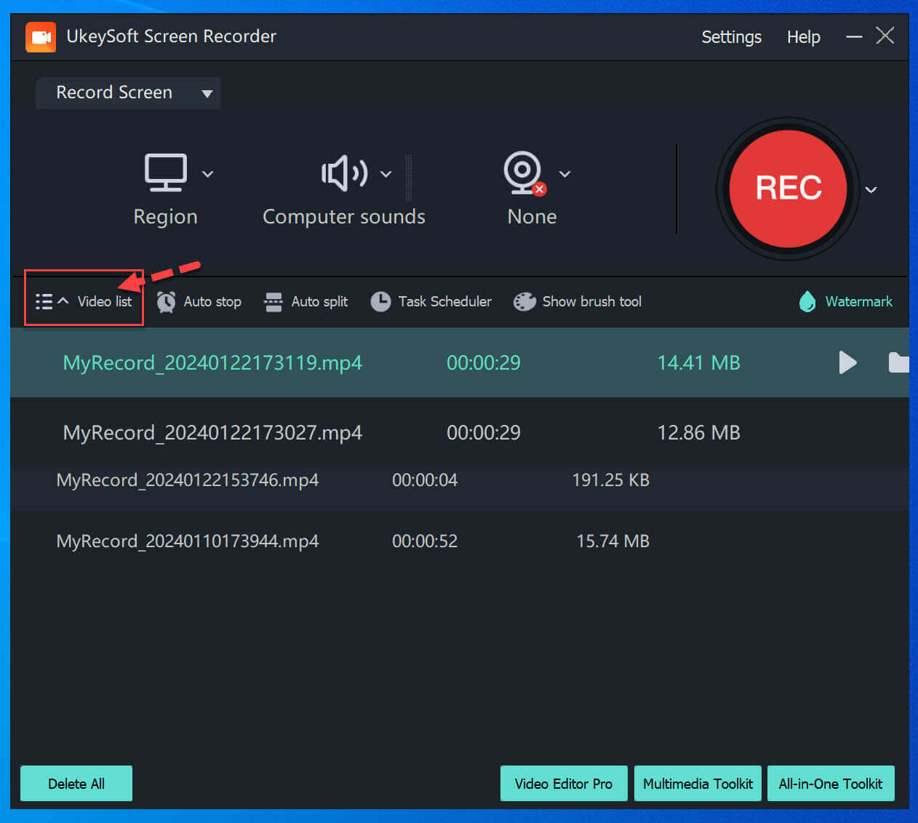Click the Computer sounds speaker icon
918x823 pixels.
pyautogui.click(x=345, y=173)
